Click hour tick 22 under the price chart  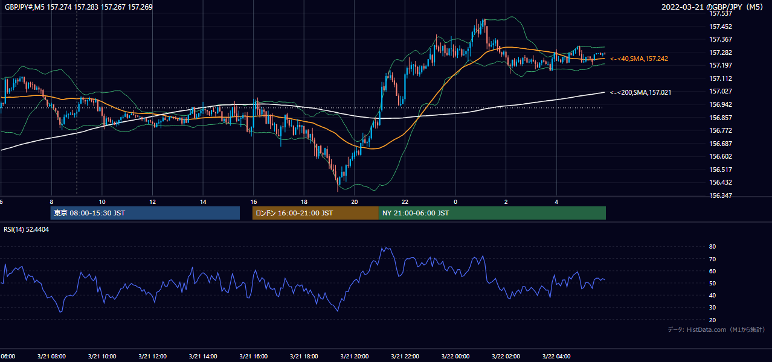405,202
